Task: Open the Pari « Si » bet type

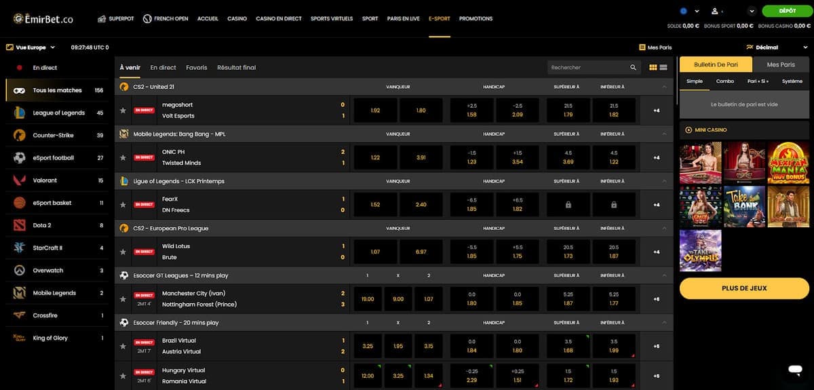Action: (x=759, y=81)
